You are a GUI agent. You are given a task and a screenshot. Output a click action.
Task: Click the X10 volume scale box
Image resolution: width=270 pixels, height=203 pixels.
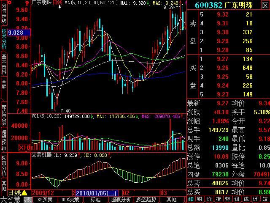25,148
